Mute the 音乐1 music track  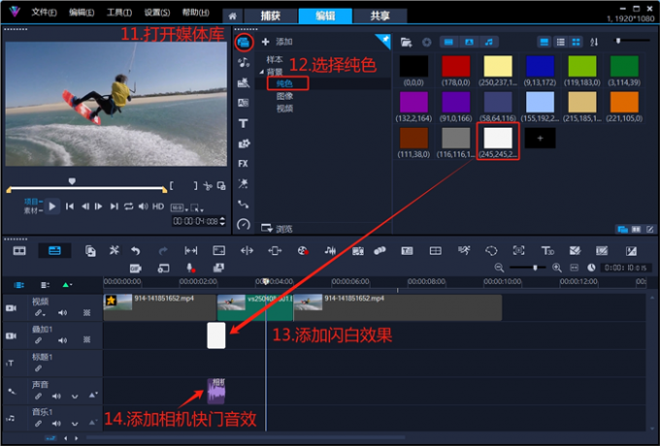click(x=56, y=424)
